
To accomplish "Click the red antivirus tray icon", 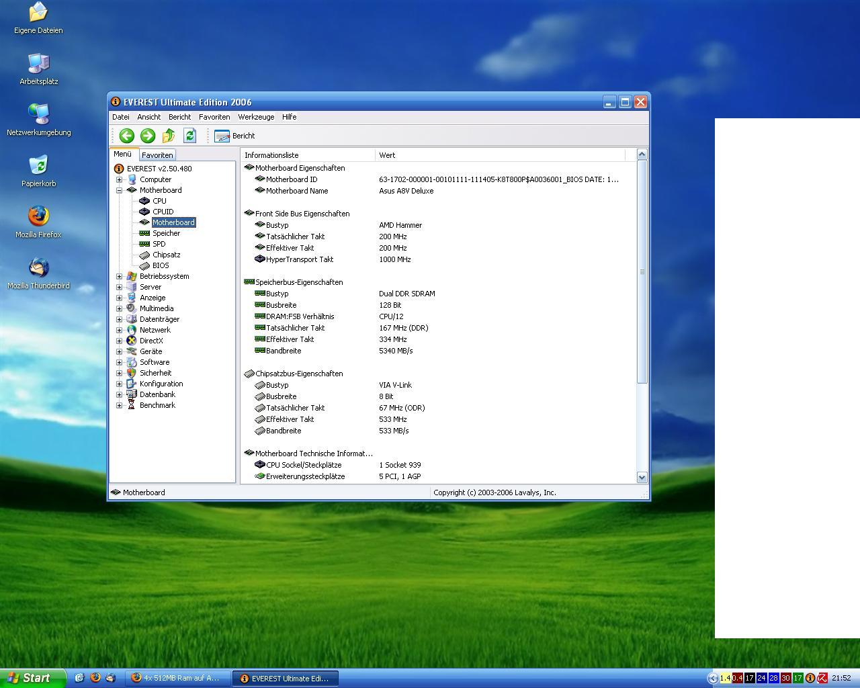I will (x=822, y=678).
